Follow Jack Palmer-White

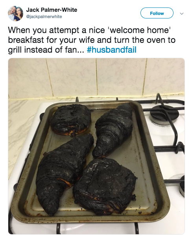point(157,13)
